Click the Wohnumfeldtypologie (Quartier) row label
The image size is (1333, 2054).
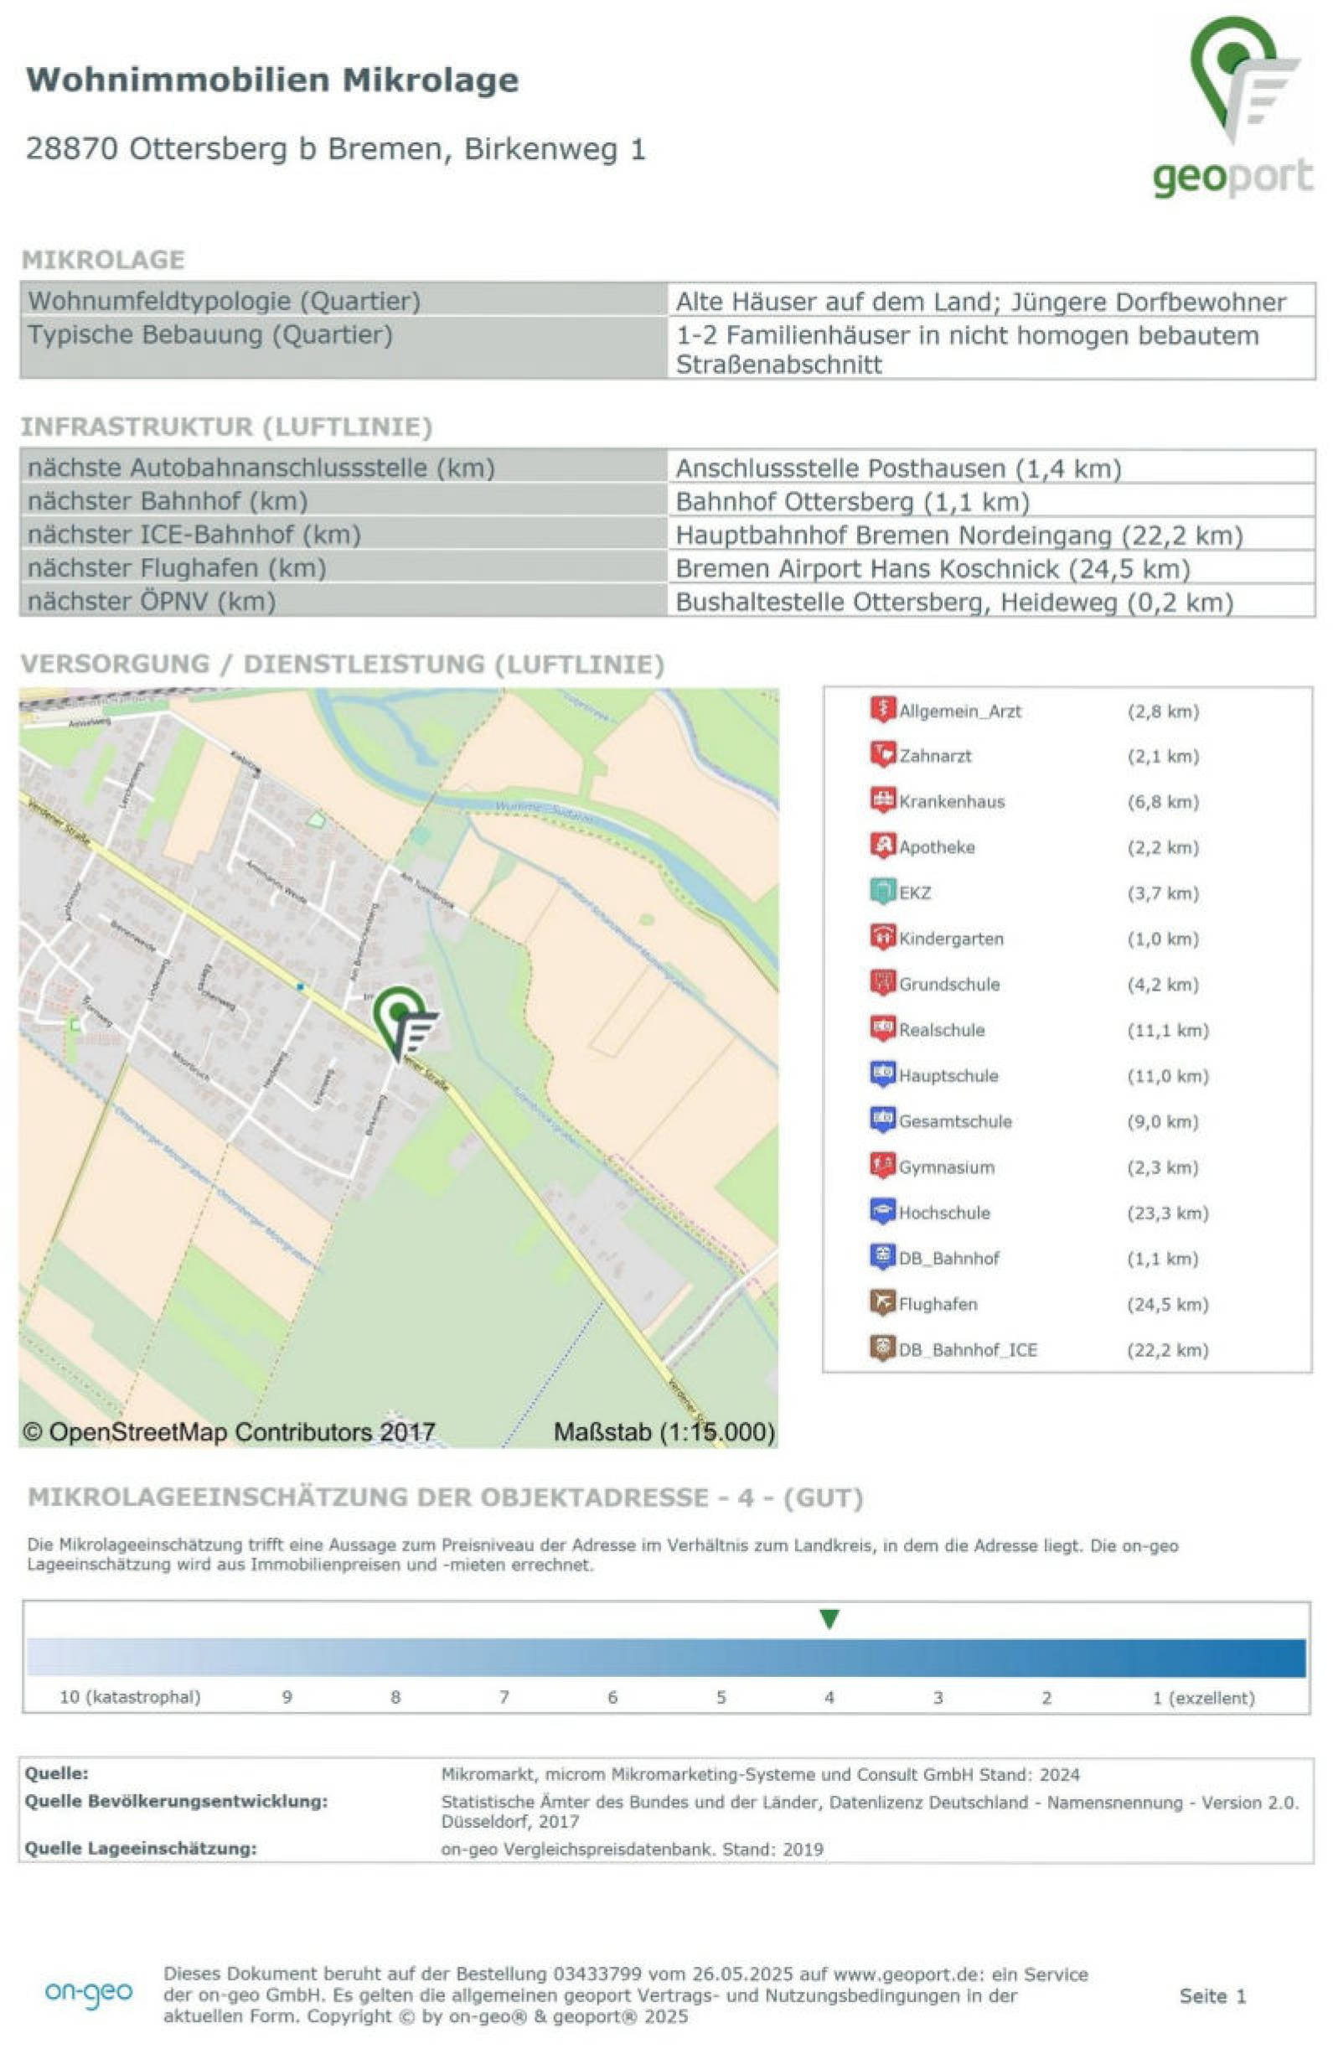tap(225, 301)
